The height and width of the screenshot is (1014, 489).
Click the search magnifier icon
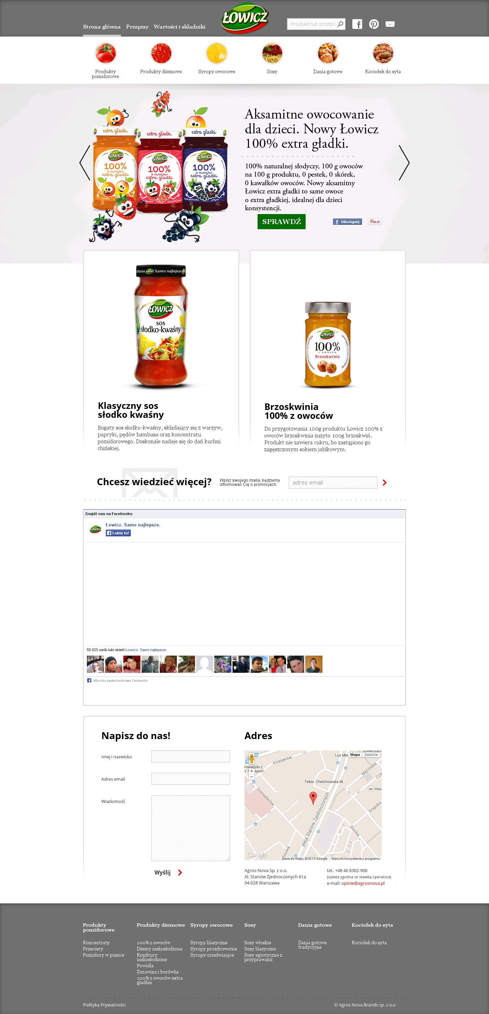(340, 24)
